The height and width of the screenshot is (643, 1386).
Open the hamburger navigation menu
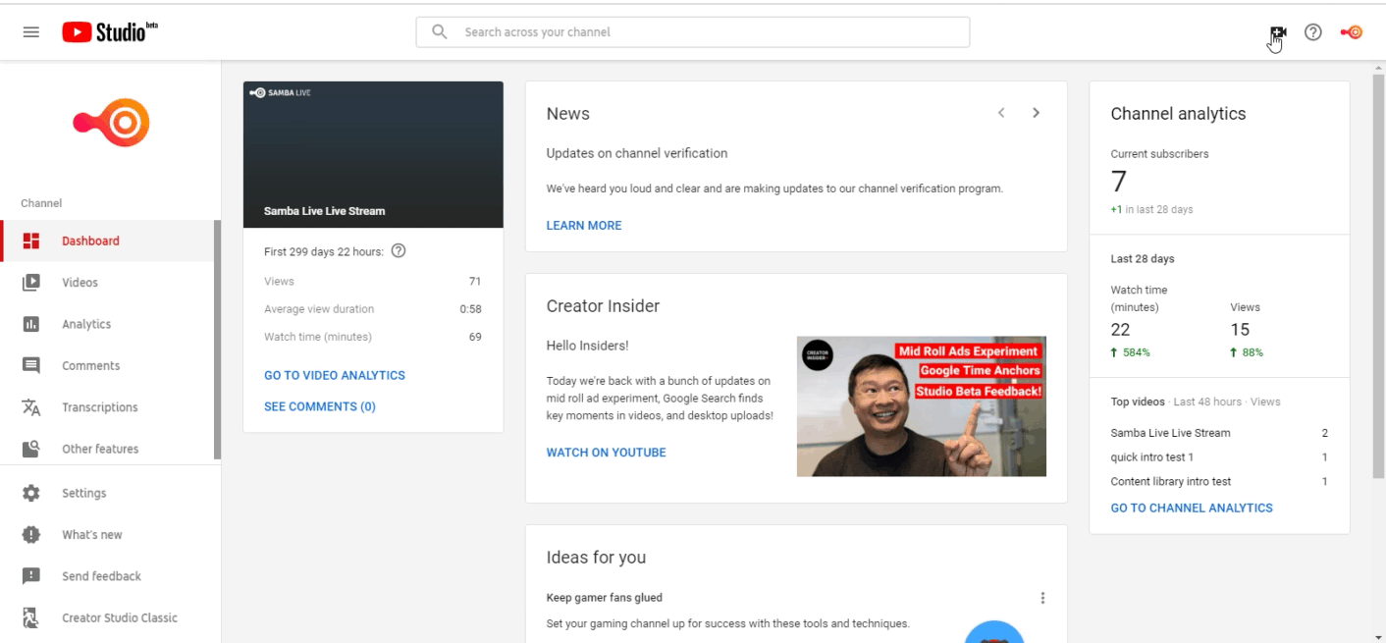(x=31, y=31)
